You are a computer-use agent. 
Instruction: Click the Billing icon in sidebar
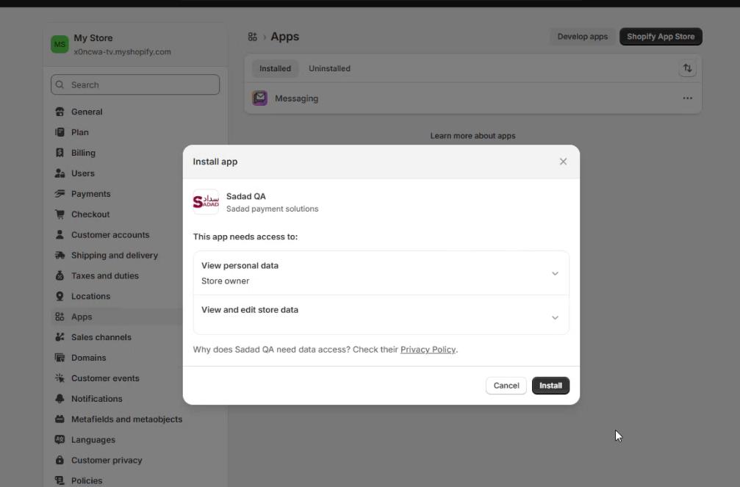[x=60, y=153]
